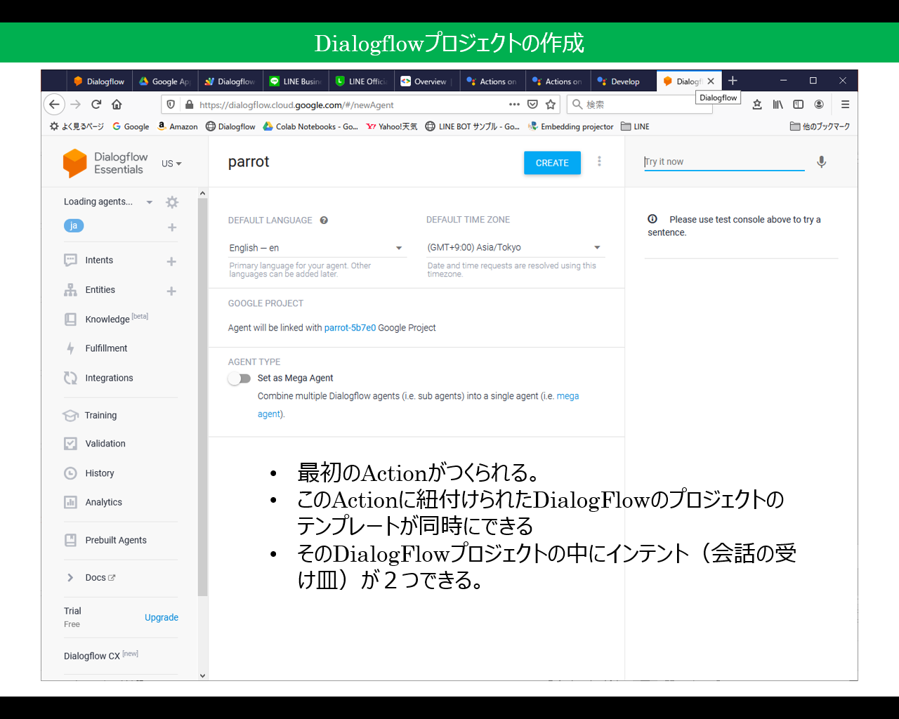Click the microphone icon in Try it now

[821, 162]
